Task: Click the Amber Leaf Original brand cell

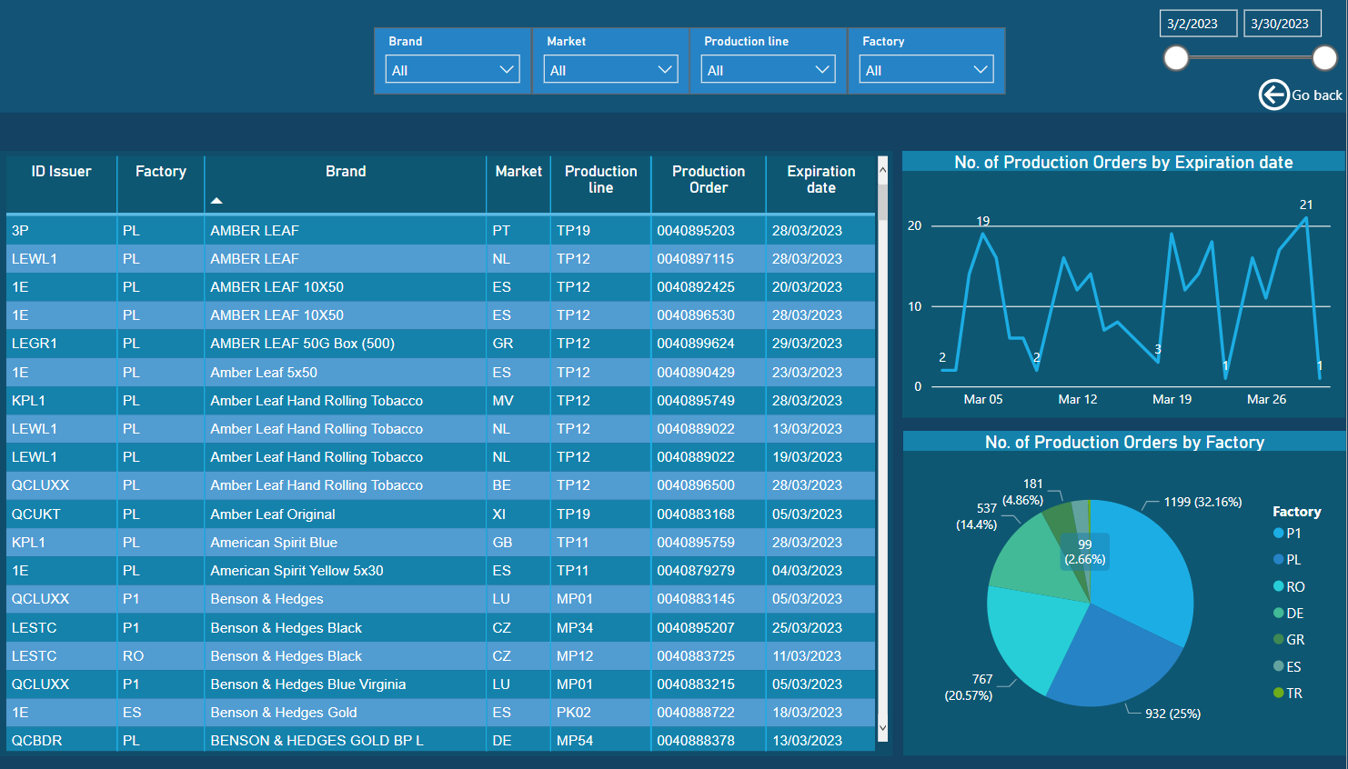Action: 346,514
